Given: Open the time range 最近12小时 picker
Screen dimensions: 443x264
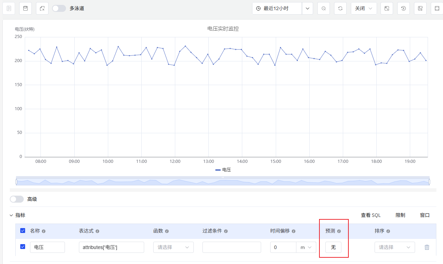Looking at the screenshot, I should pyautogui.click(x=277, y=8).
